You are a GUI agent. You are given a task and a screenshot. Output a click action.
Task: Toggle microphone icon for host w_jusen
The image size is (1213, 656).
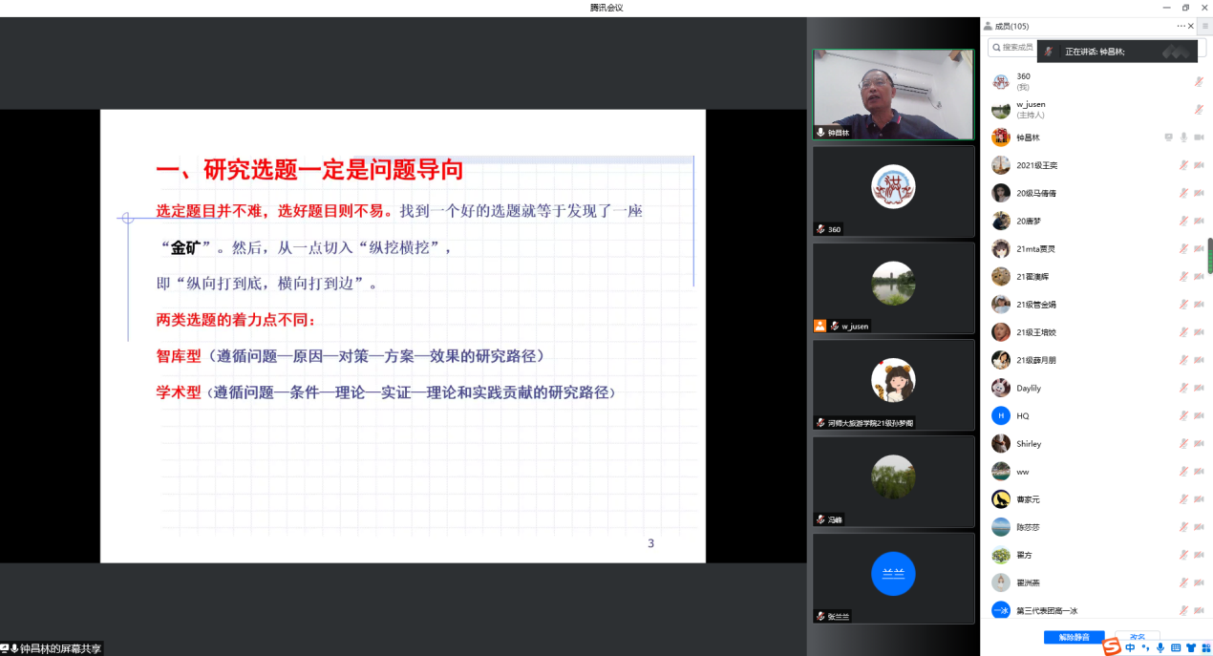[1199, 110]
